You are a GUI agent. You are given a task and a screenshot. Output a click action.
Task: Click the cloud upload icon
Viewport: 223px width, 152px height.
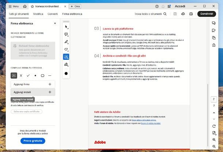pyautogui.click(x=183, y=14)
